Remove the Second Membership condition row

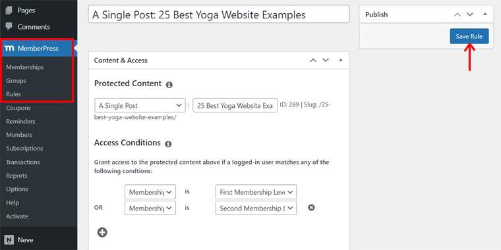click(x=311, y=208)
